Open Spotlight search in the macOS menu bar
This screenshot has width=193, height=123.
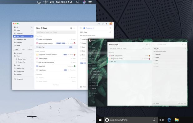pyautogui.click(x=78, y=2)
